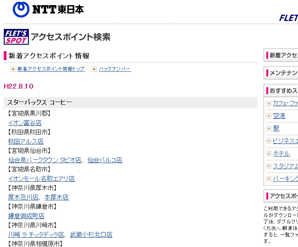298x247 pixels.
Task: Open sidebar パーキング category link
Action: point(285,178)
